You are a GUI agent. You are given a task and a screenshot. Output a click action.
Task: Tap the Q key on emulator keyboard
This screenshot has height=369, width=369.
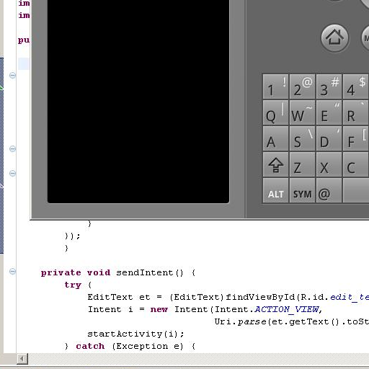pos(275,112)
